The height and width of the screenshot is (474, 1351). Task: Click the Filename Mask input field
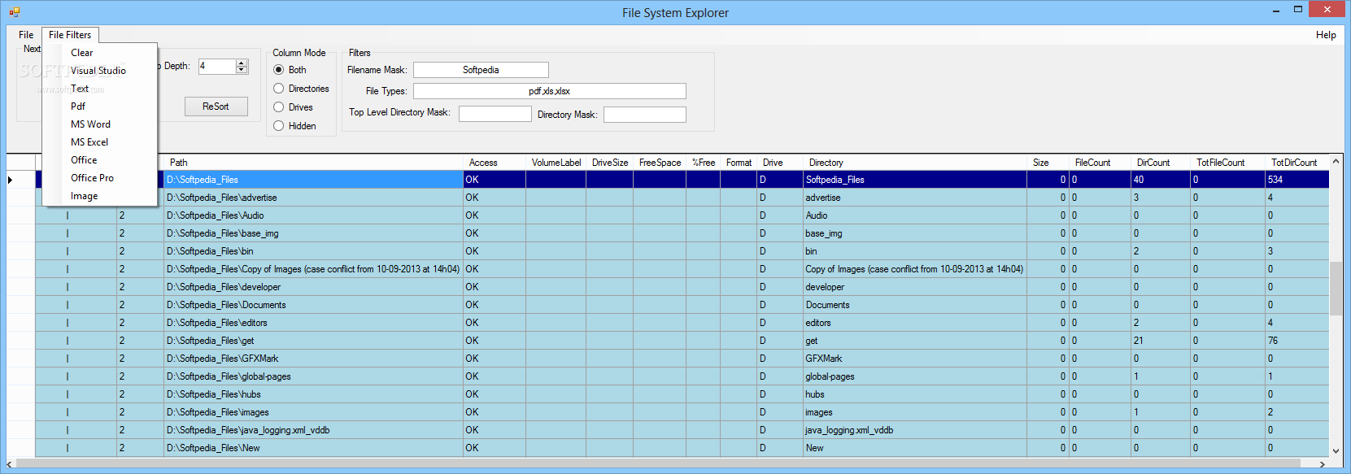tap(481, 70)
